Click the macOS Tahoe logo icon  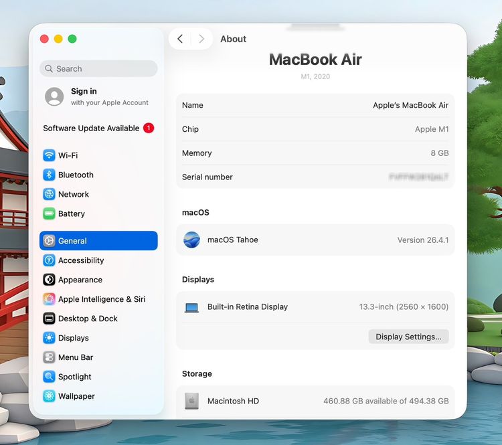coord(192,240)
